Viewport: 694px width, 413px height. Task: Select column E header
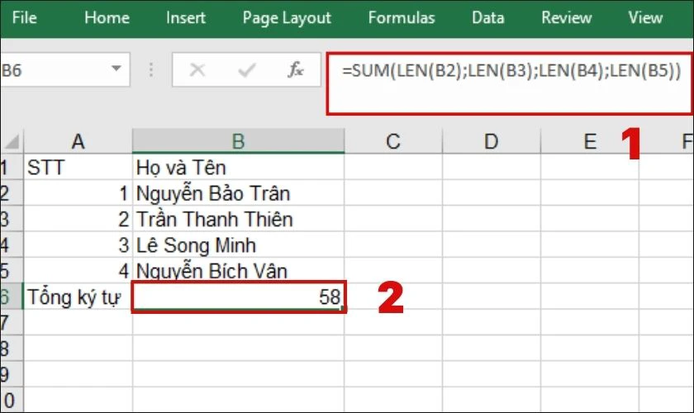[x=590, y=141]
